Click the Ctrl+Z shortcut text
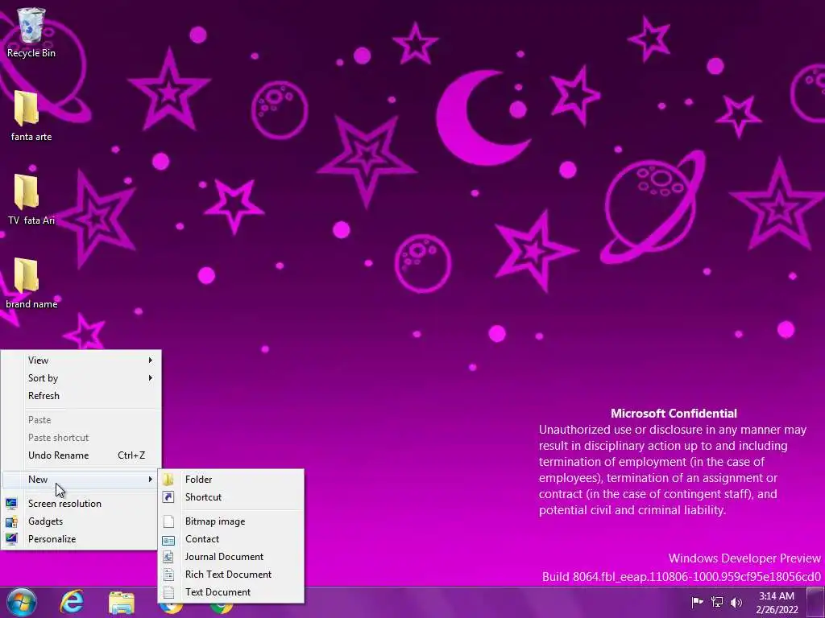825x618 pixels. [131, 455]
